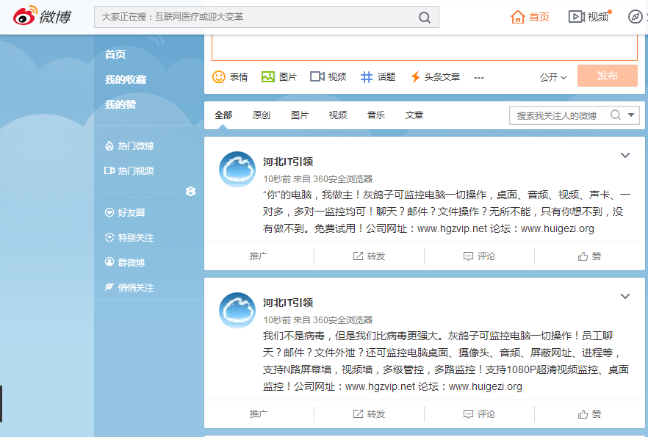The image size is (648, 437).
Task: Click the 发布 publish button
Action: pyautogui.click(x=607, y=76)
